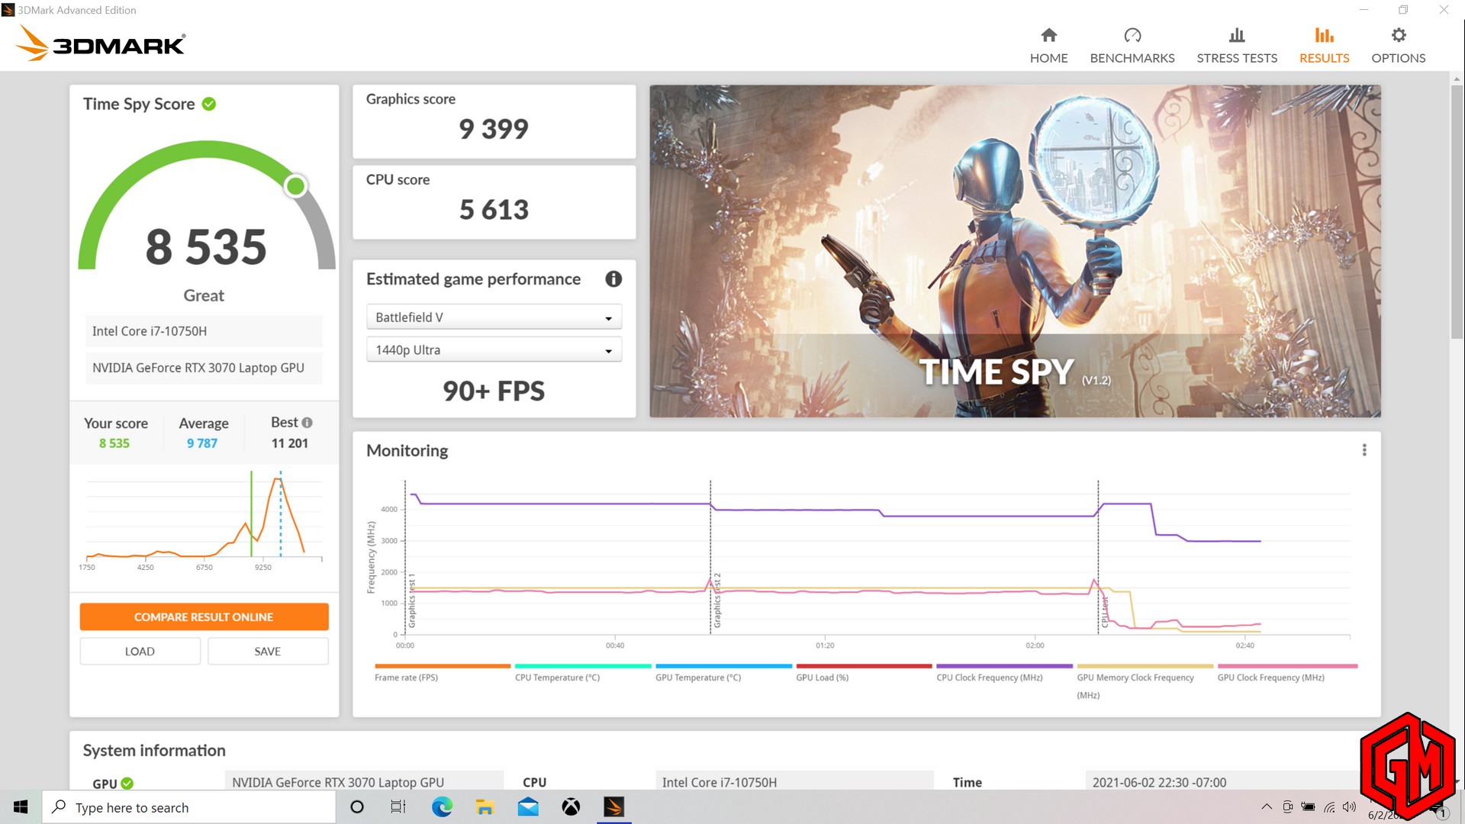
Task: Open the Monitoring panel three-dot menu
Action: pos(1364,450)
